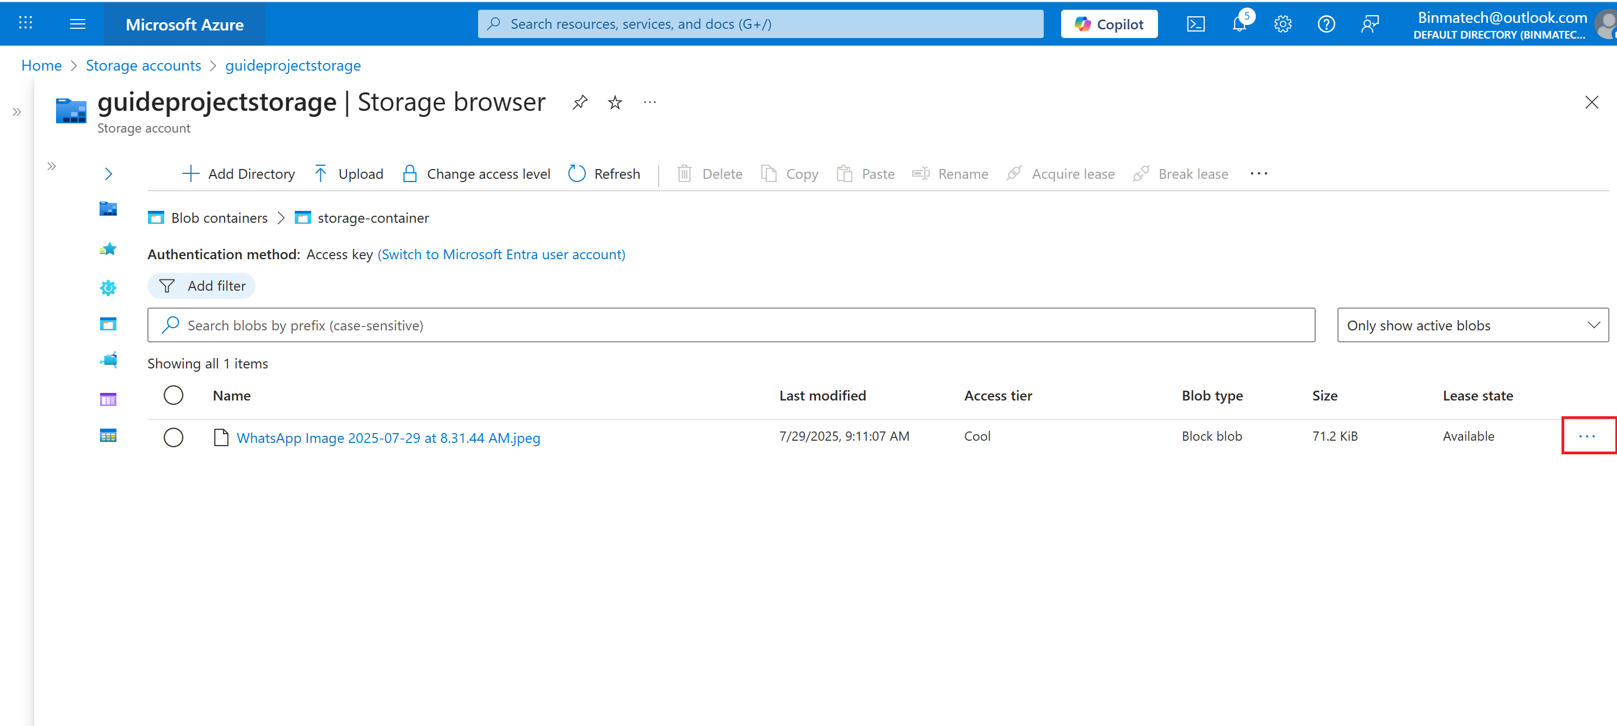This screenshot has height=726, width=1617.
Task: Open the WhatsApp Image jpeg link
Action: pos(388,437)
